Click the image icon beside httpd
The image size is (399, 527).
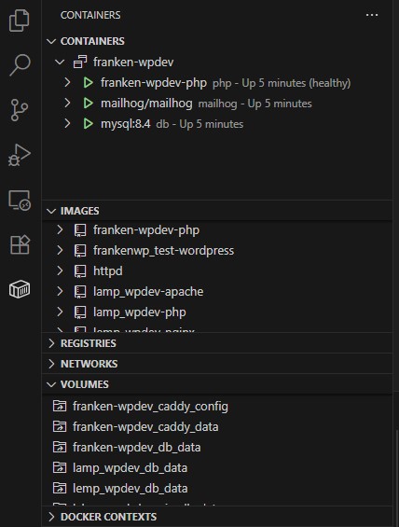pos(80,271)
